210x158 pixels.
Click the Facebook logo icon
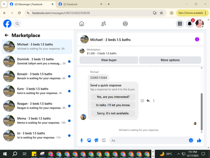(7, 24)
